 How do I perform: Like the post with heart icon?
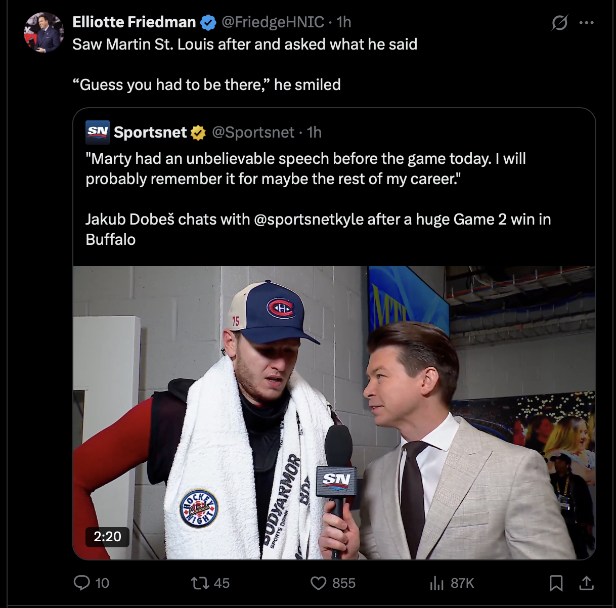pyautogui.click(x=318, y=583)
